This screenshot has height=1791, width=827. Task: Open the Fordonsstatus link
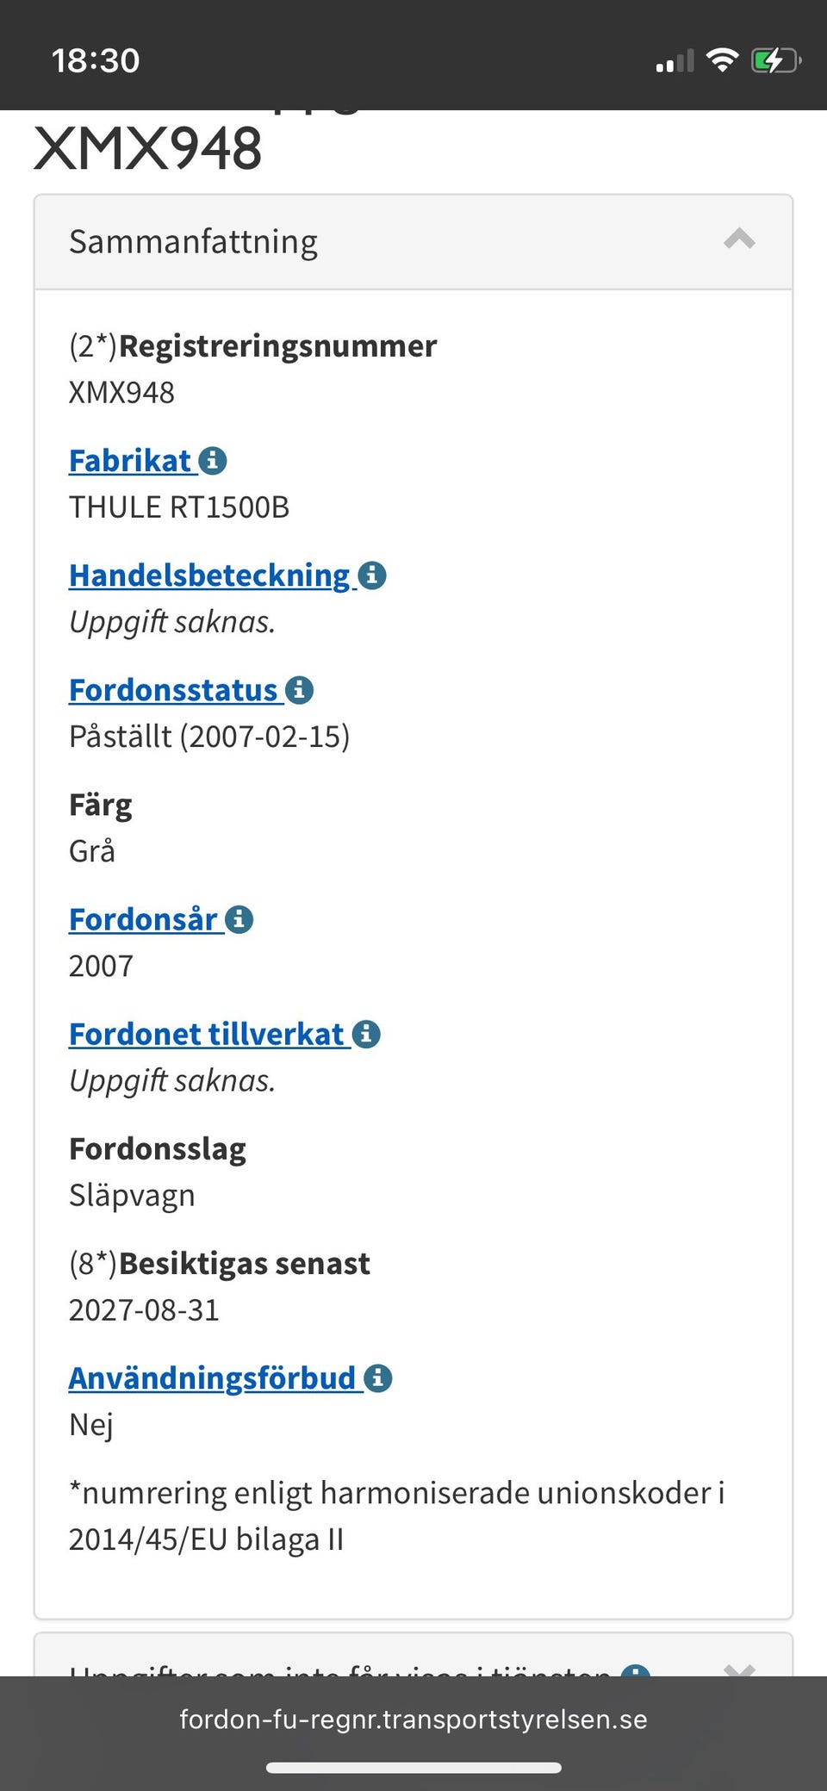click(172, 689)
